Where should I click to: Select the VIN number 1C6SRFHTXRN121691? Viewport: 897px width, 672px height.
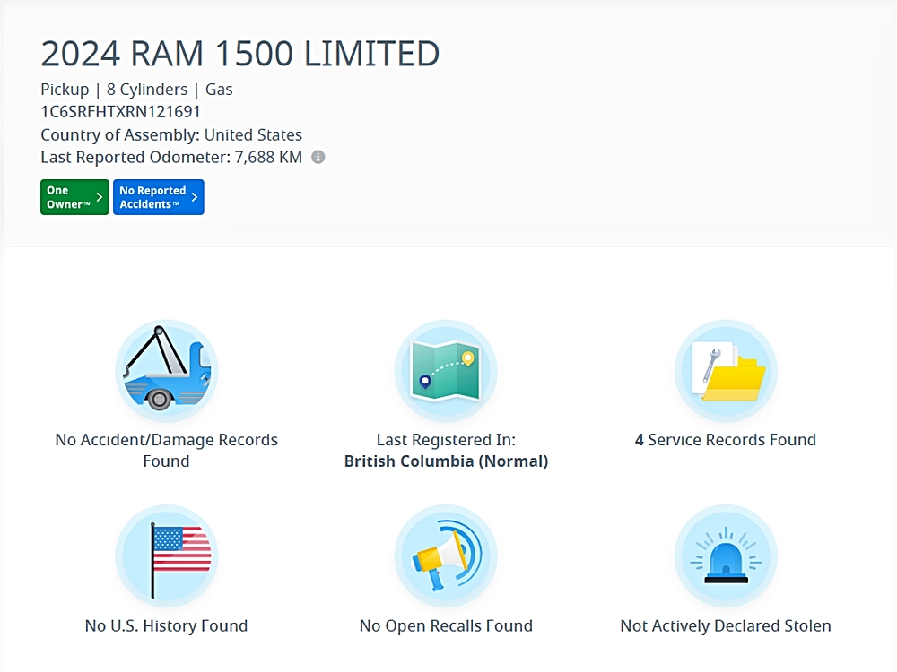point(120,112)
